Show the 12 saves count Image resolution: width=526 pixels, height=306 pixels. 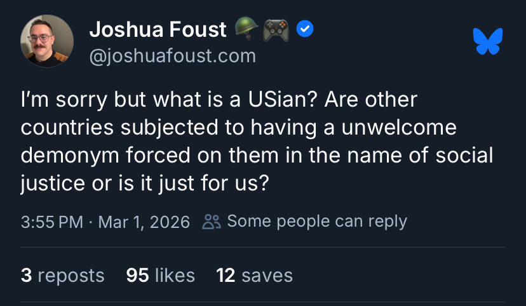254,275
